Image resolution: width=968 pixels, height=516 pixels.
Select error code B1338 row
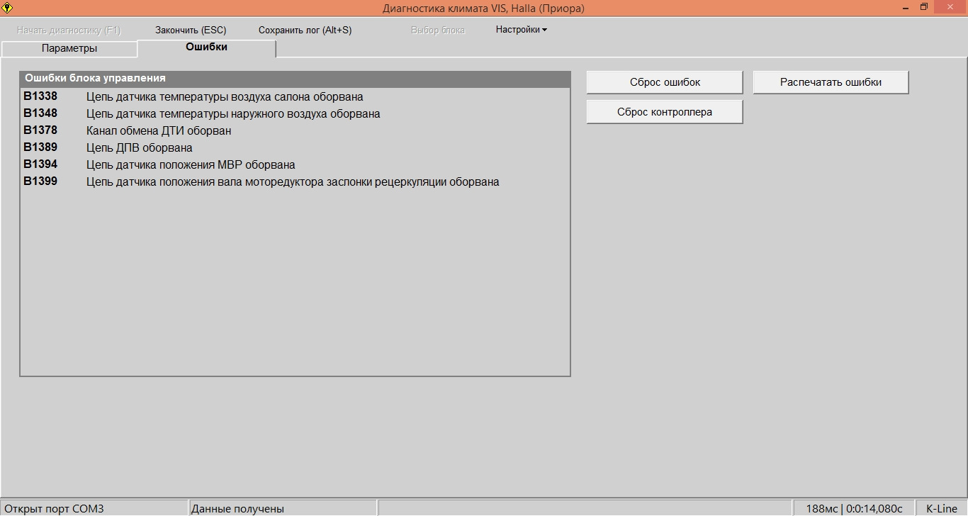[x=295, y=96]
